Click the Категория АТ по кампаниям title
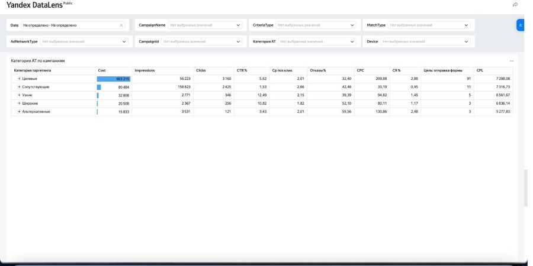Image resolution: width=533 pixels, height=266 pixels. (x=38, y=61)
